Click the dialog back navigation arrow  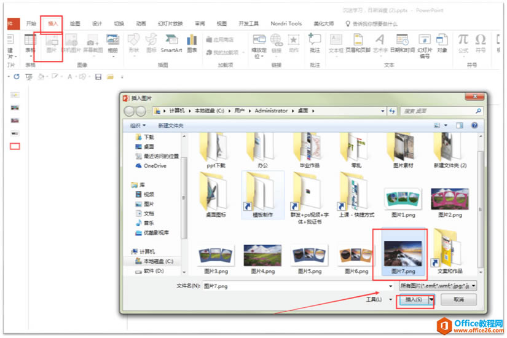tap(129, 111)
